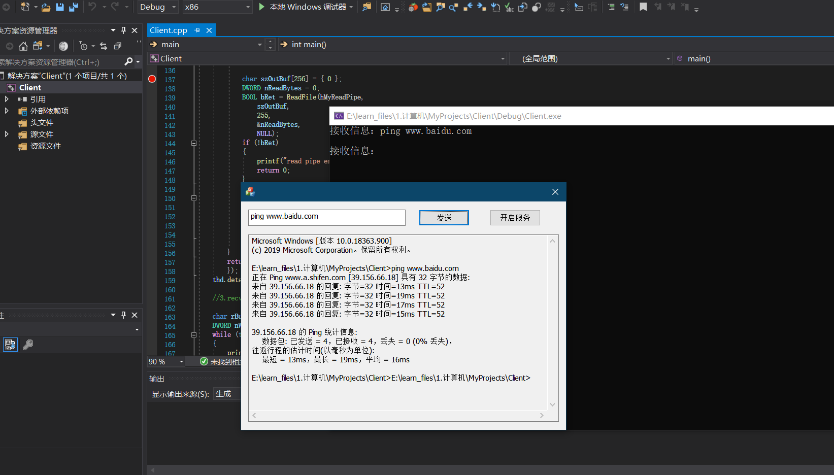Click the switch views icon in Solution Explorer
This screenshot has width=834, height=475.
[x=38, y=46]
